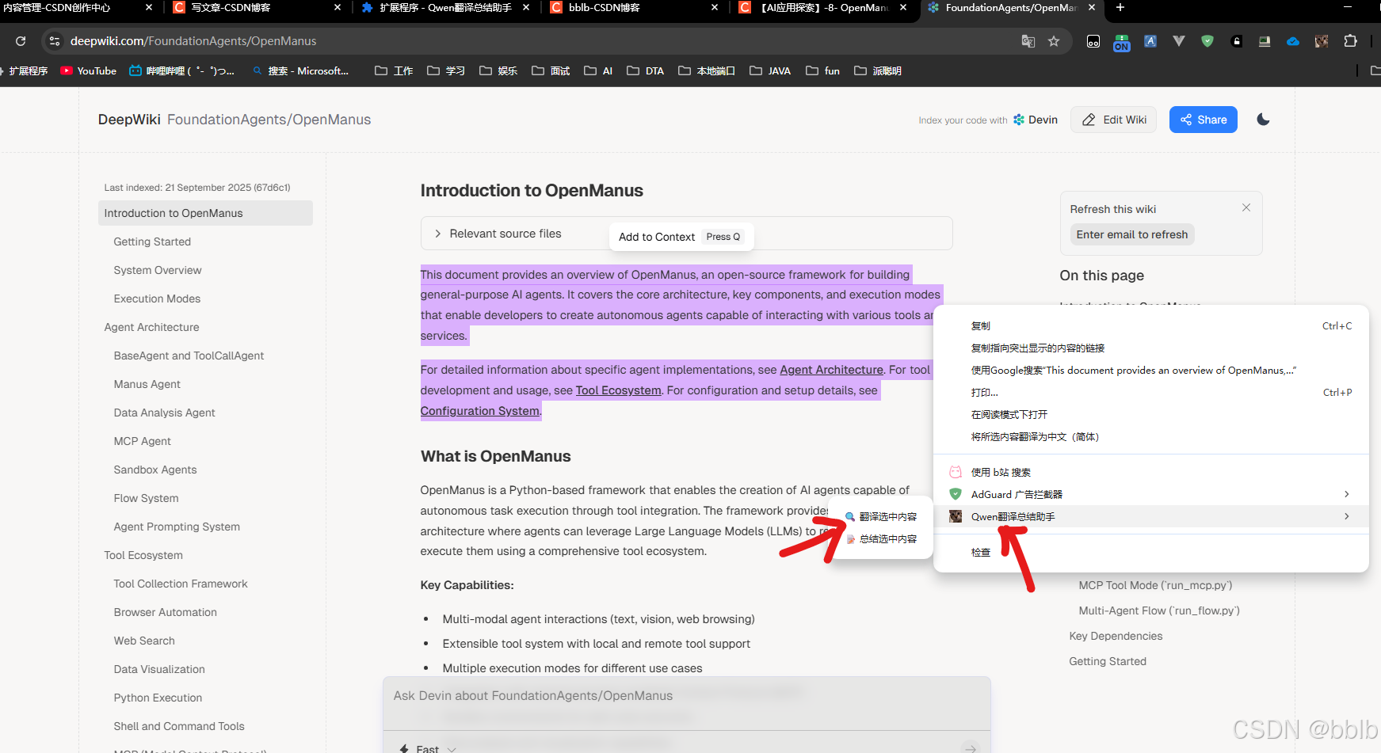
Task: Click the site info icon beside URL
Action: click(x=54, y=41)
